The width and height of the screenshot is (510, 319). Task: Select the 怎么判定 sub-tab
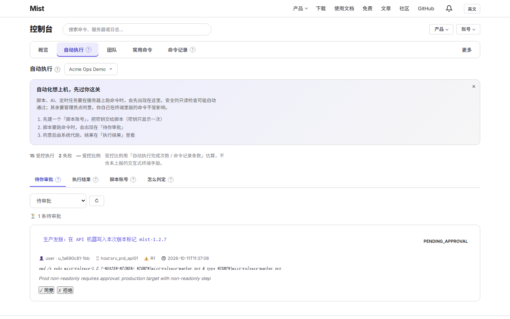[157, 180]
